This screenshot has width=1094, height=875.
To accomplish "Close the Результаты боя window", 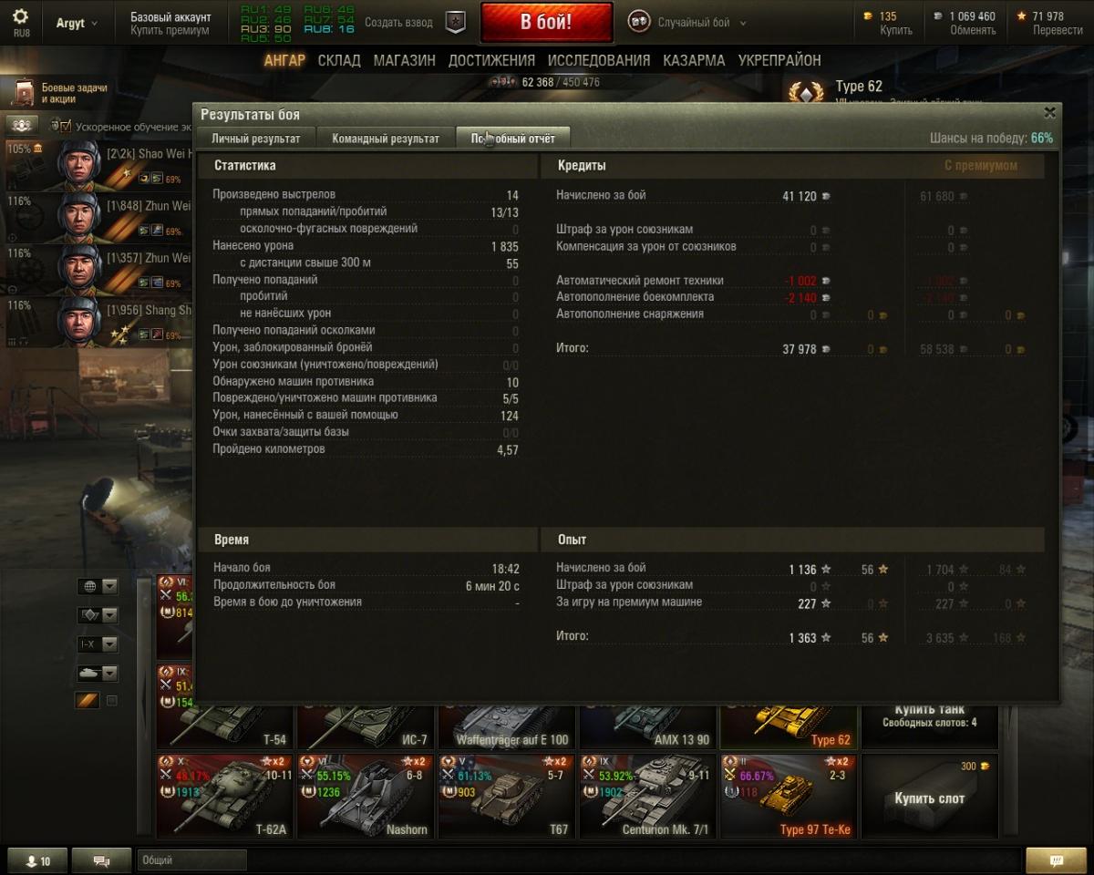I will [1049, 112].
